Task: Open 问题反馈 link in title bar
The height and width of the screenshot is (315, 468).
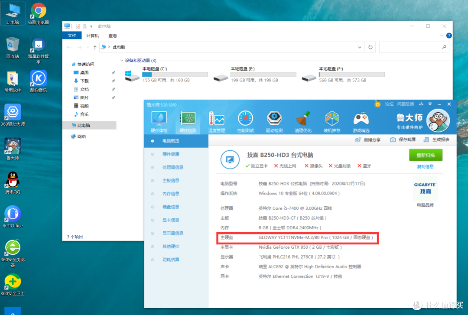Action: click(x=405, y=104)
